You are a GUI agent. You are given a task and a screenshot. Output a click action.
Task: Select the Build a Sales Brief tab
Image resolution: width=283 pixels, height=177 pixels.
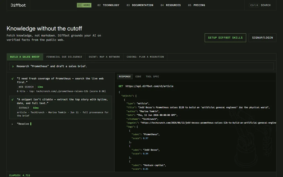(x=25, y=57)
